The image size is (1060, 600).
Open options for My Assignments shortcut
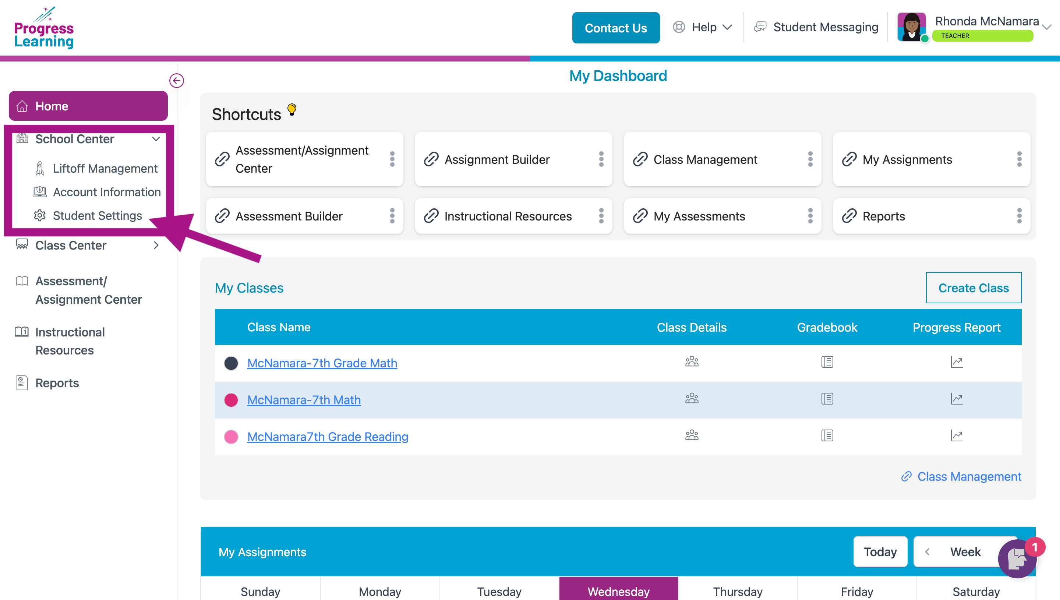point(1019,159)
